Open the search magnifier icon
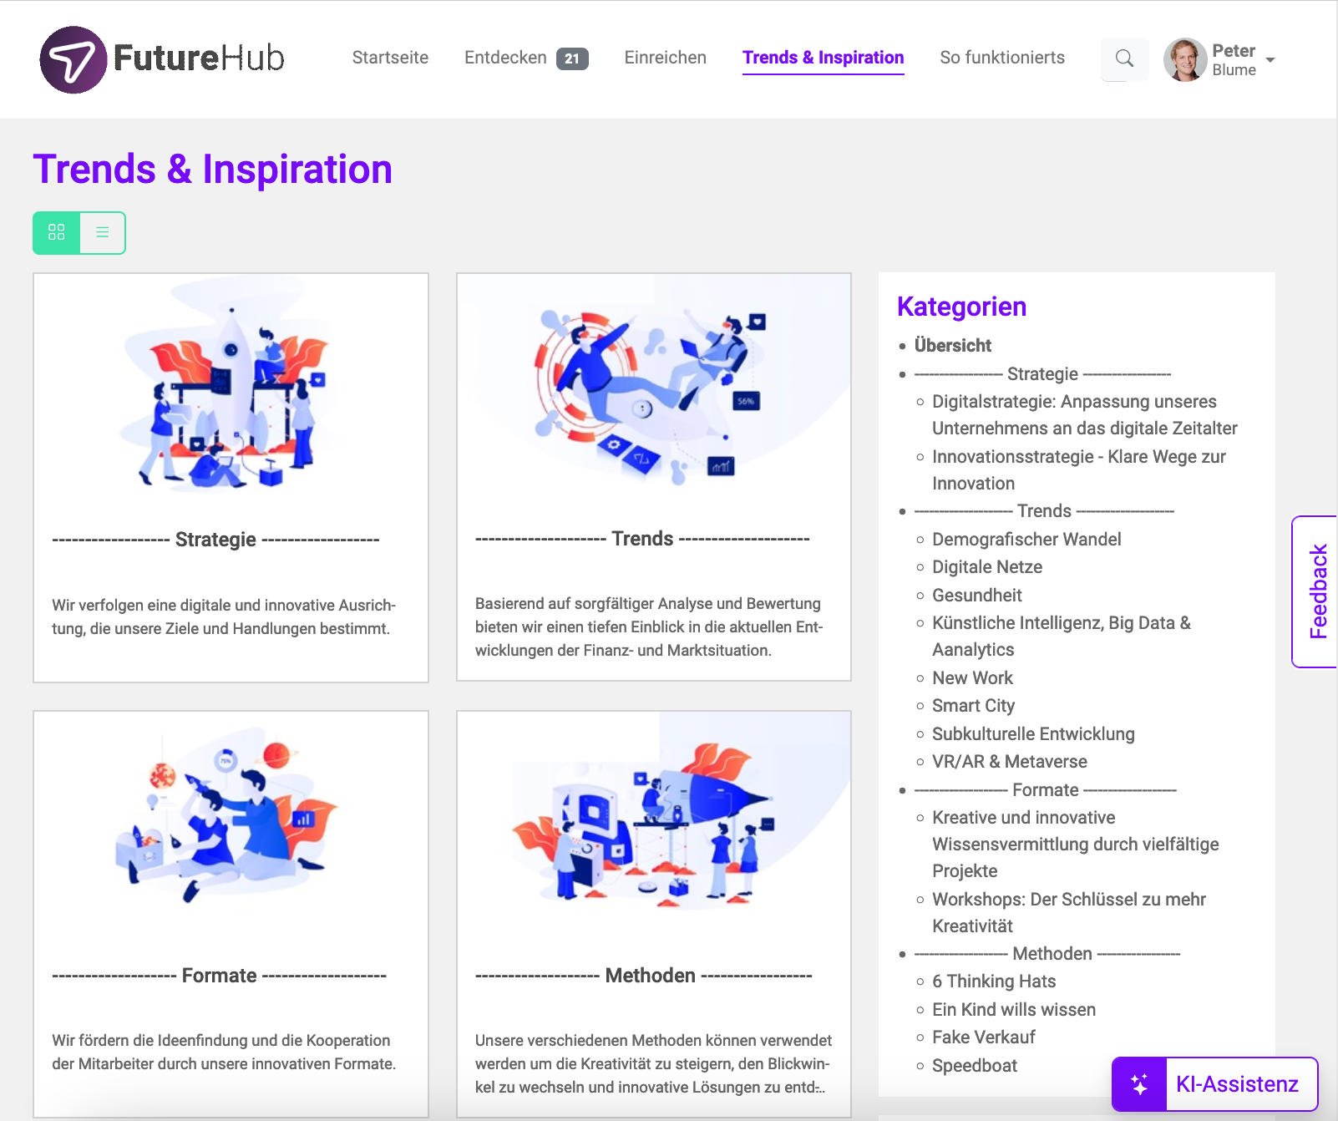Viewport: 1338px width, 1121px height. pyautogui.click(x=1124, y=58)
